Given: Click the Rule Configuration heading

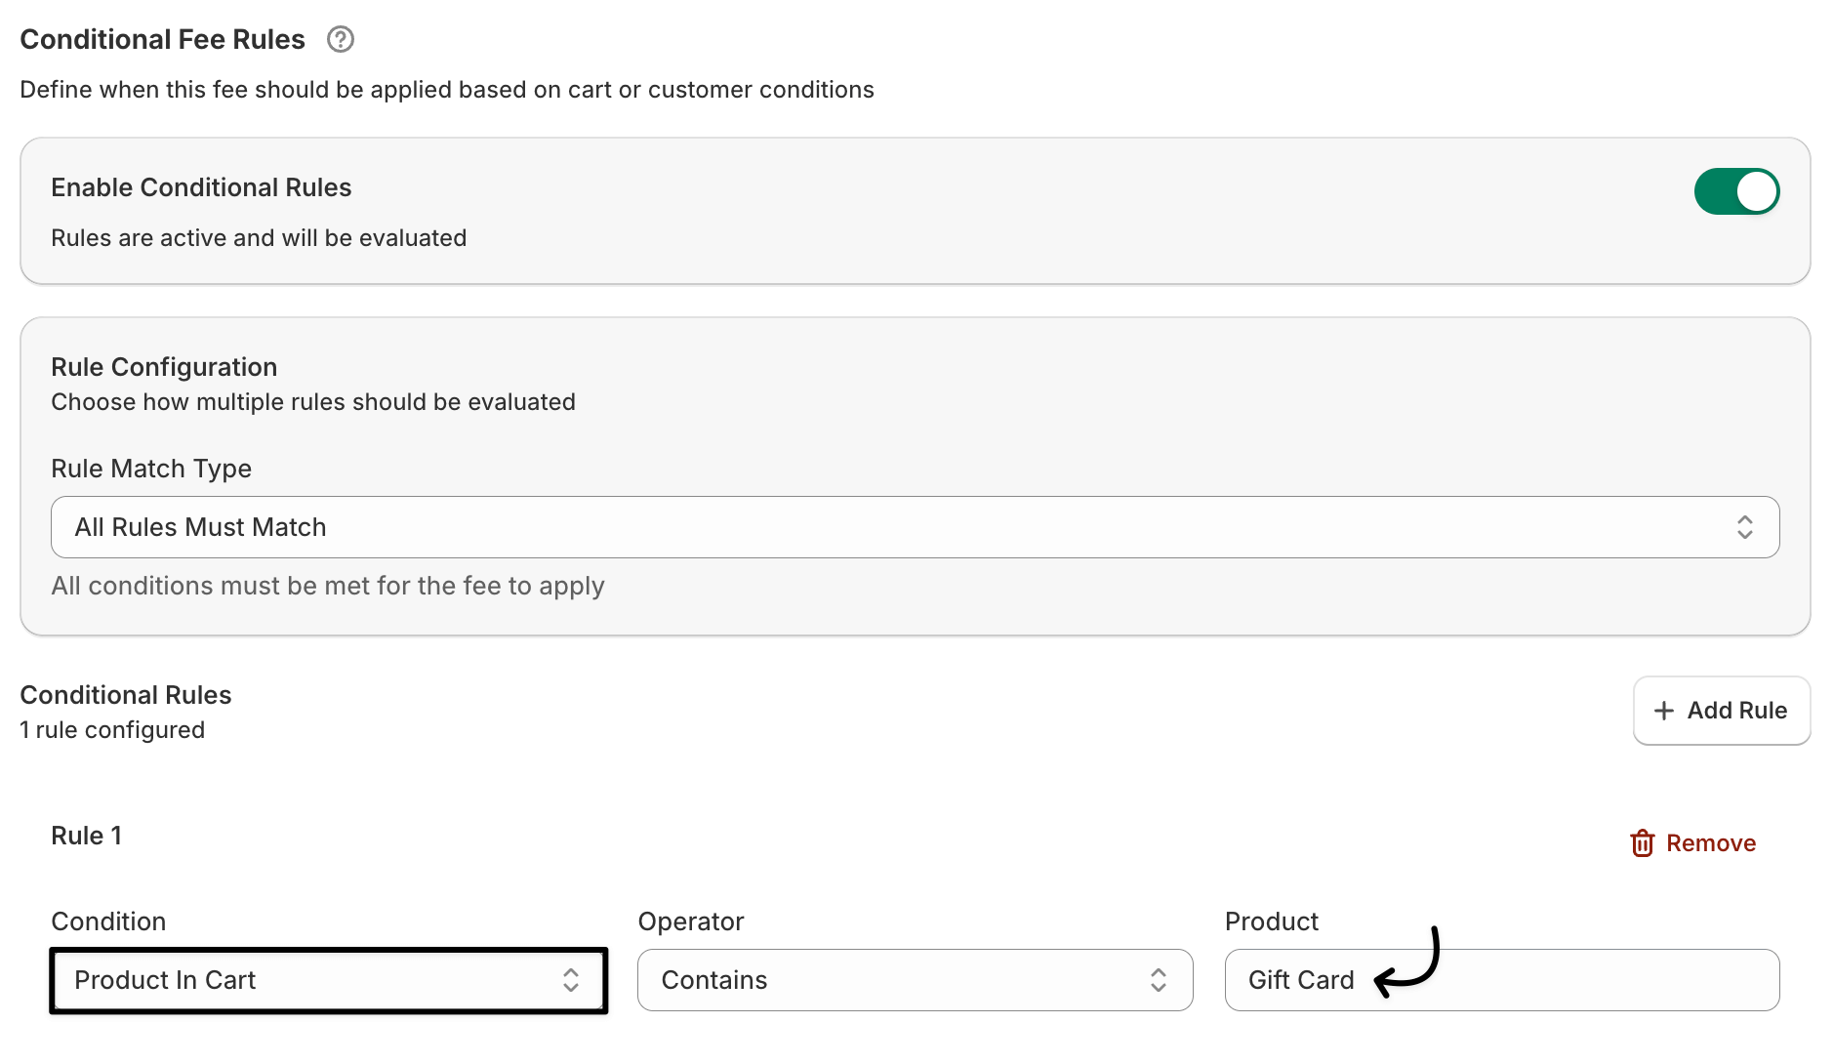Looking at the screenshot, I should (x=164, y=367).
